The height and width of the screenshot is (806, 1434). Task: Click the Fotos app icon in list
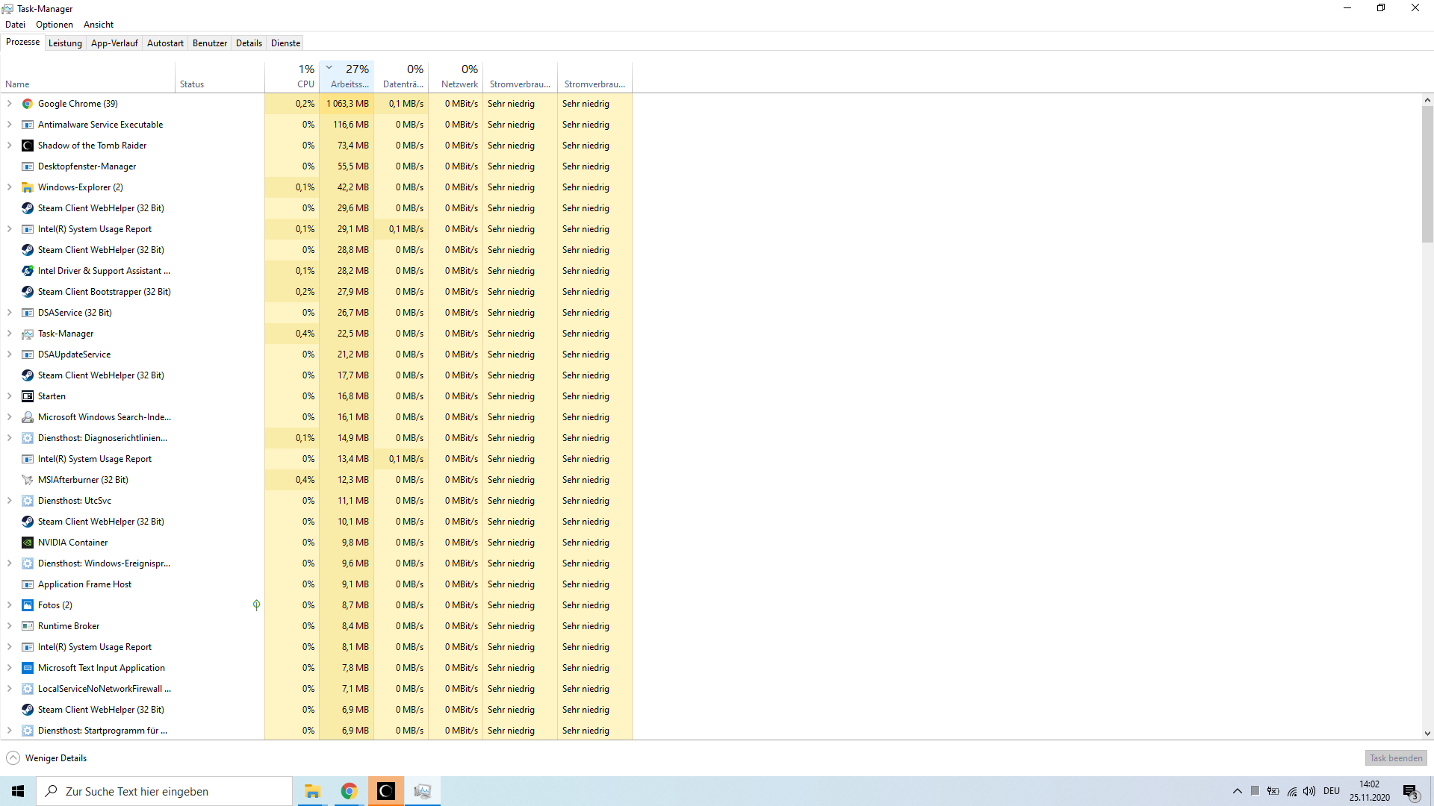(28, 605)
